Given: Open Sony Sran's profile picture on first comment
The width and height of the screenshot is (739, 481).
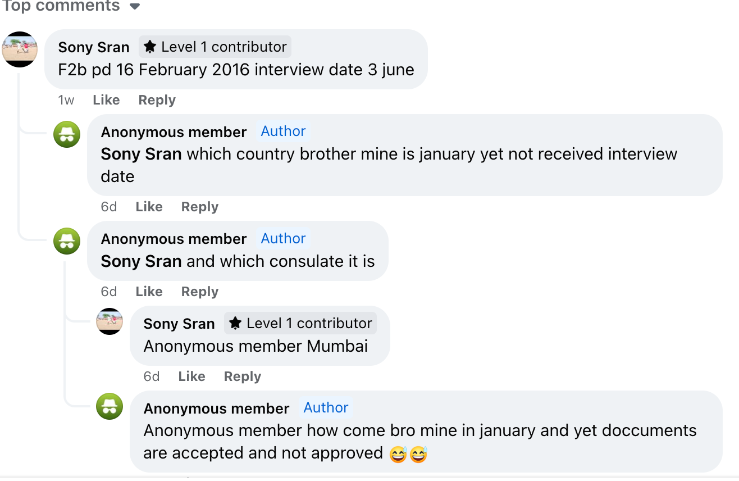Looking at the screenshot, I should 20,49.
